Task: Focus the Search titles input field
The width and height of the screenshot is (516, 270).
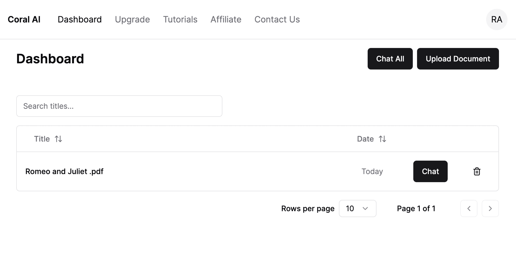Action: 119,106
